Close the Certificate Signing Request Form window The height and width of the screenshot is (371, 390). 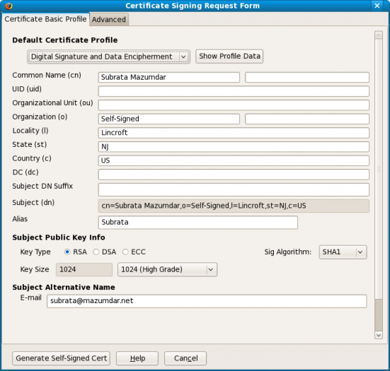point(377,6)
